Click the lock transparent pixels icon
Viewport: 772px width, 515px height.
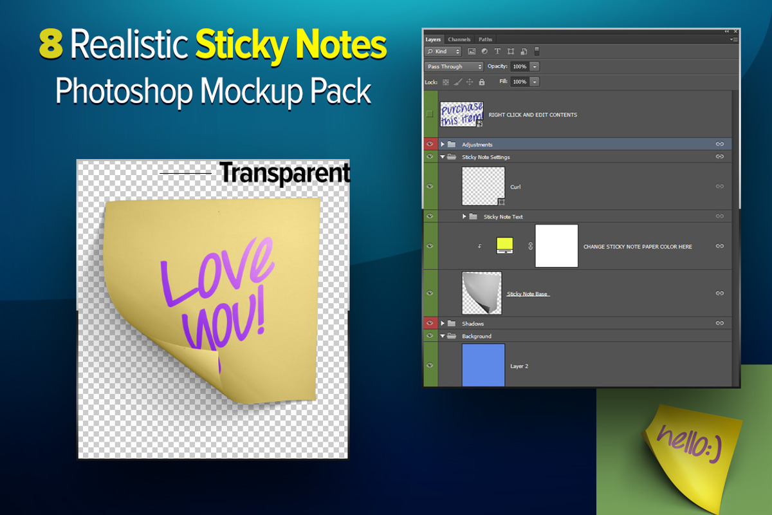point(446,82)
